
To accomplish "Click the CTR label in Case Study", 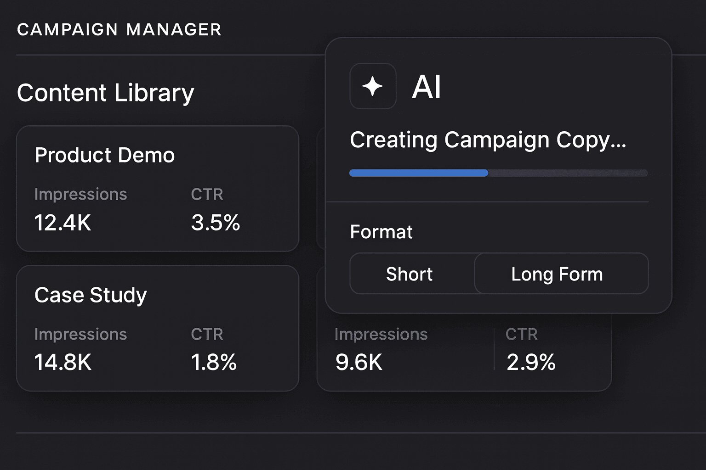I will pyautogui.click(x=207, y=334).
